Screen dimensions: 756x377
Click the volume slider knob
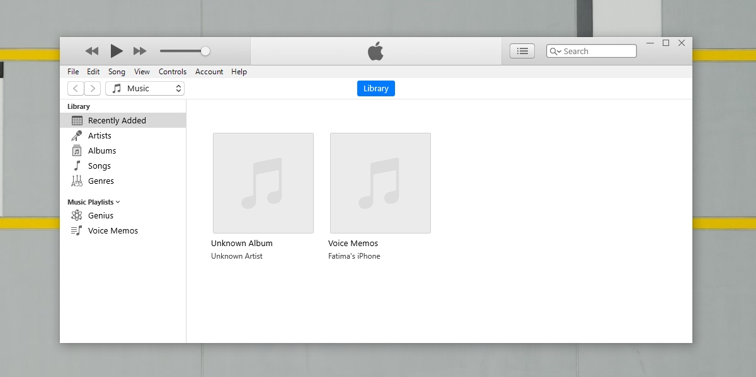click(205, 51)
